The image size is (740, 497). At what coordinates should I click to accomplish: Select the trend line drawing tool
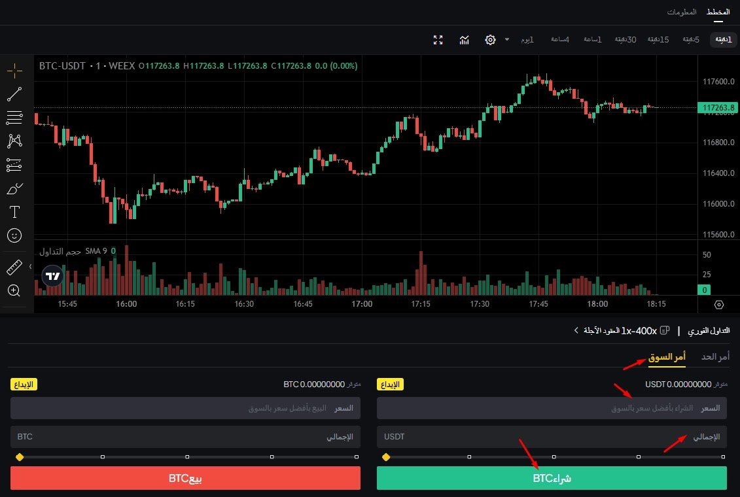click(14, 94)
